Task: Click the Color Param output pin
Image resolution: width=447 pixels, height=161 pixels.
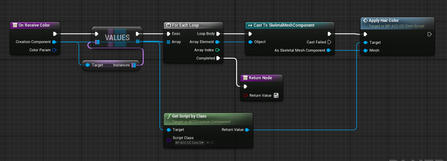Action: pos(54,50)
